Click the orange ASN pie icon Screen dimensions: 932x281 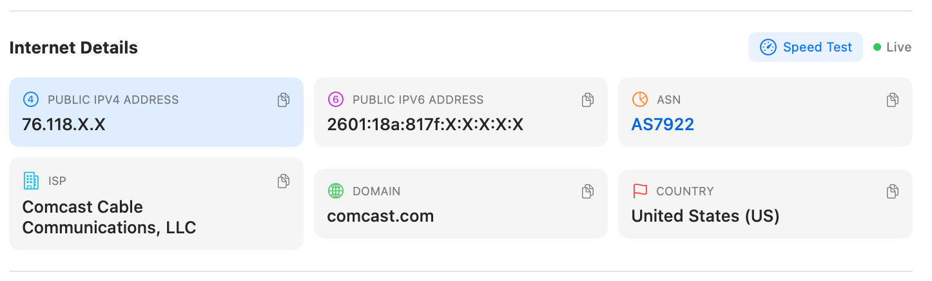coord(639,100)
